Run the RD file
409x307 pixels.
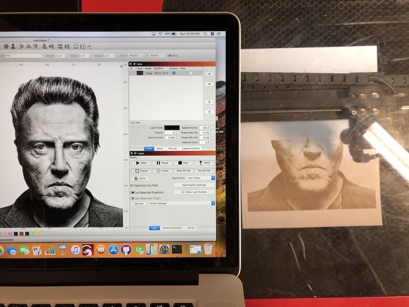204,171
